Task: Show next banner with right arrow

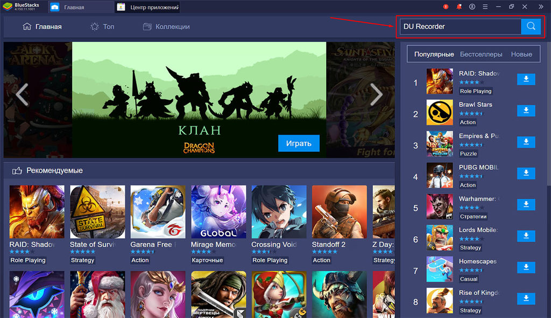Action: (x=376, y=94)
